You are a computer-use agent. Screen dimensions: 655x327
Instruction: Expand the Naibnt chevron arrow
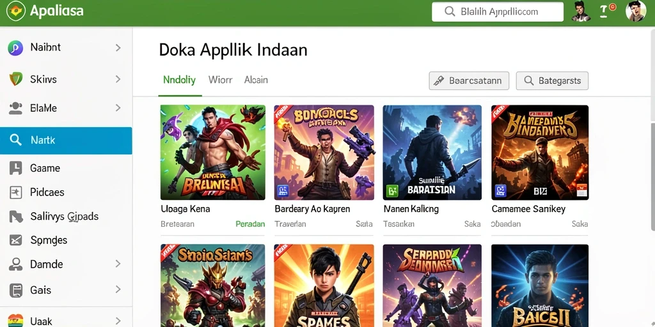click(x=118, y=48)
